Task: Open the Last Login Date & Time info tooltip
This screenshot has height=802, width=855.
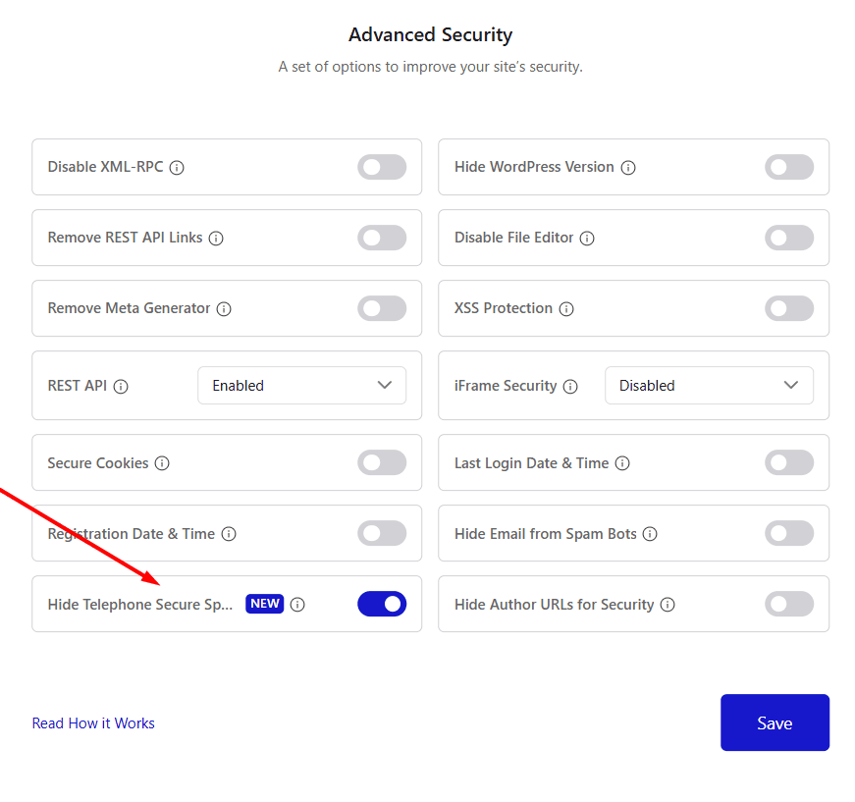Action: pyautogui.click(x=622, y=462)
